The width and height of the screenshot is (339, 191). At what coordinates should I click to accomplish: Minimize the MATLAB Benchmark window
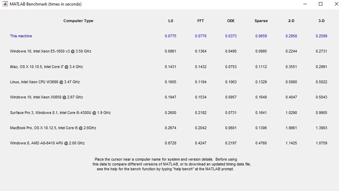tap(305, 4)
